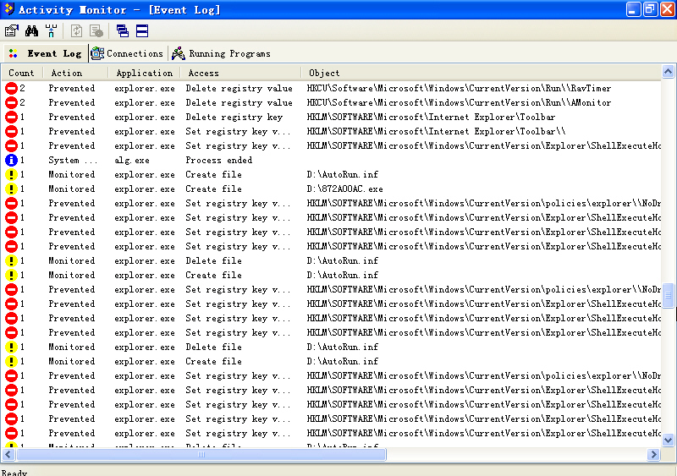
Task: Click the vertical scrollbar thumb
Action: pos(668,295)
